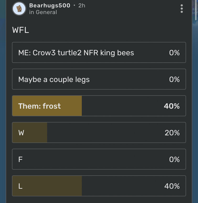The height and width of the screenshot is (203, 198).
Task: Select the Them: frost poll option
Action: click(99, 106)
